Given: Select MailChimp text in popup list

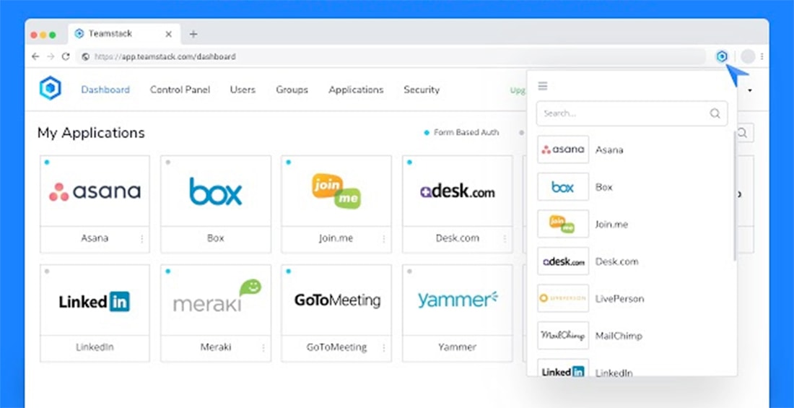Looking at the screenshot, I should click(619, 336).
